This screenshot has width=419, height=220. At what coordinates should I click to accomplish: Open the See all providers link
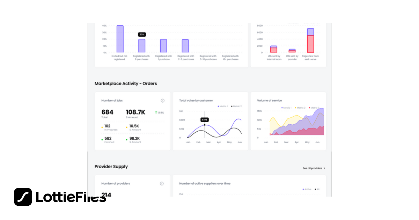click(x=312, y=168)
